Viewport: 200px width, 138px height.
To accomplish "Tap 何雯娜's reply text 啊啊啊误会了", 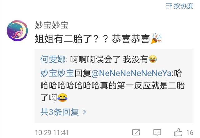I will 95,59.
